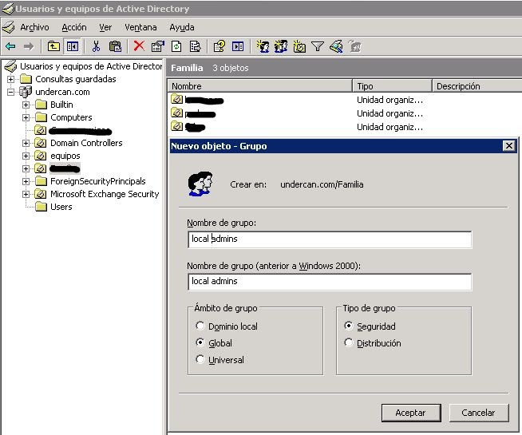Close the Nuevo objeto - Grupo dialog

508,146
